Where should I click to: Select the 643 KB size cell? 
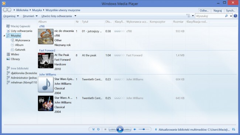click(x=180, y=98)
